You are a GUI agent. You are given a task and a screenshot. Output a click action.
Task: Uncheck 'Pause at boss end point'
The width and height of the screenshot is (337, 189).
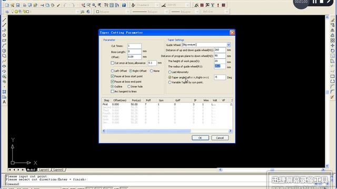[112, 82]
